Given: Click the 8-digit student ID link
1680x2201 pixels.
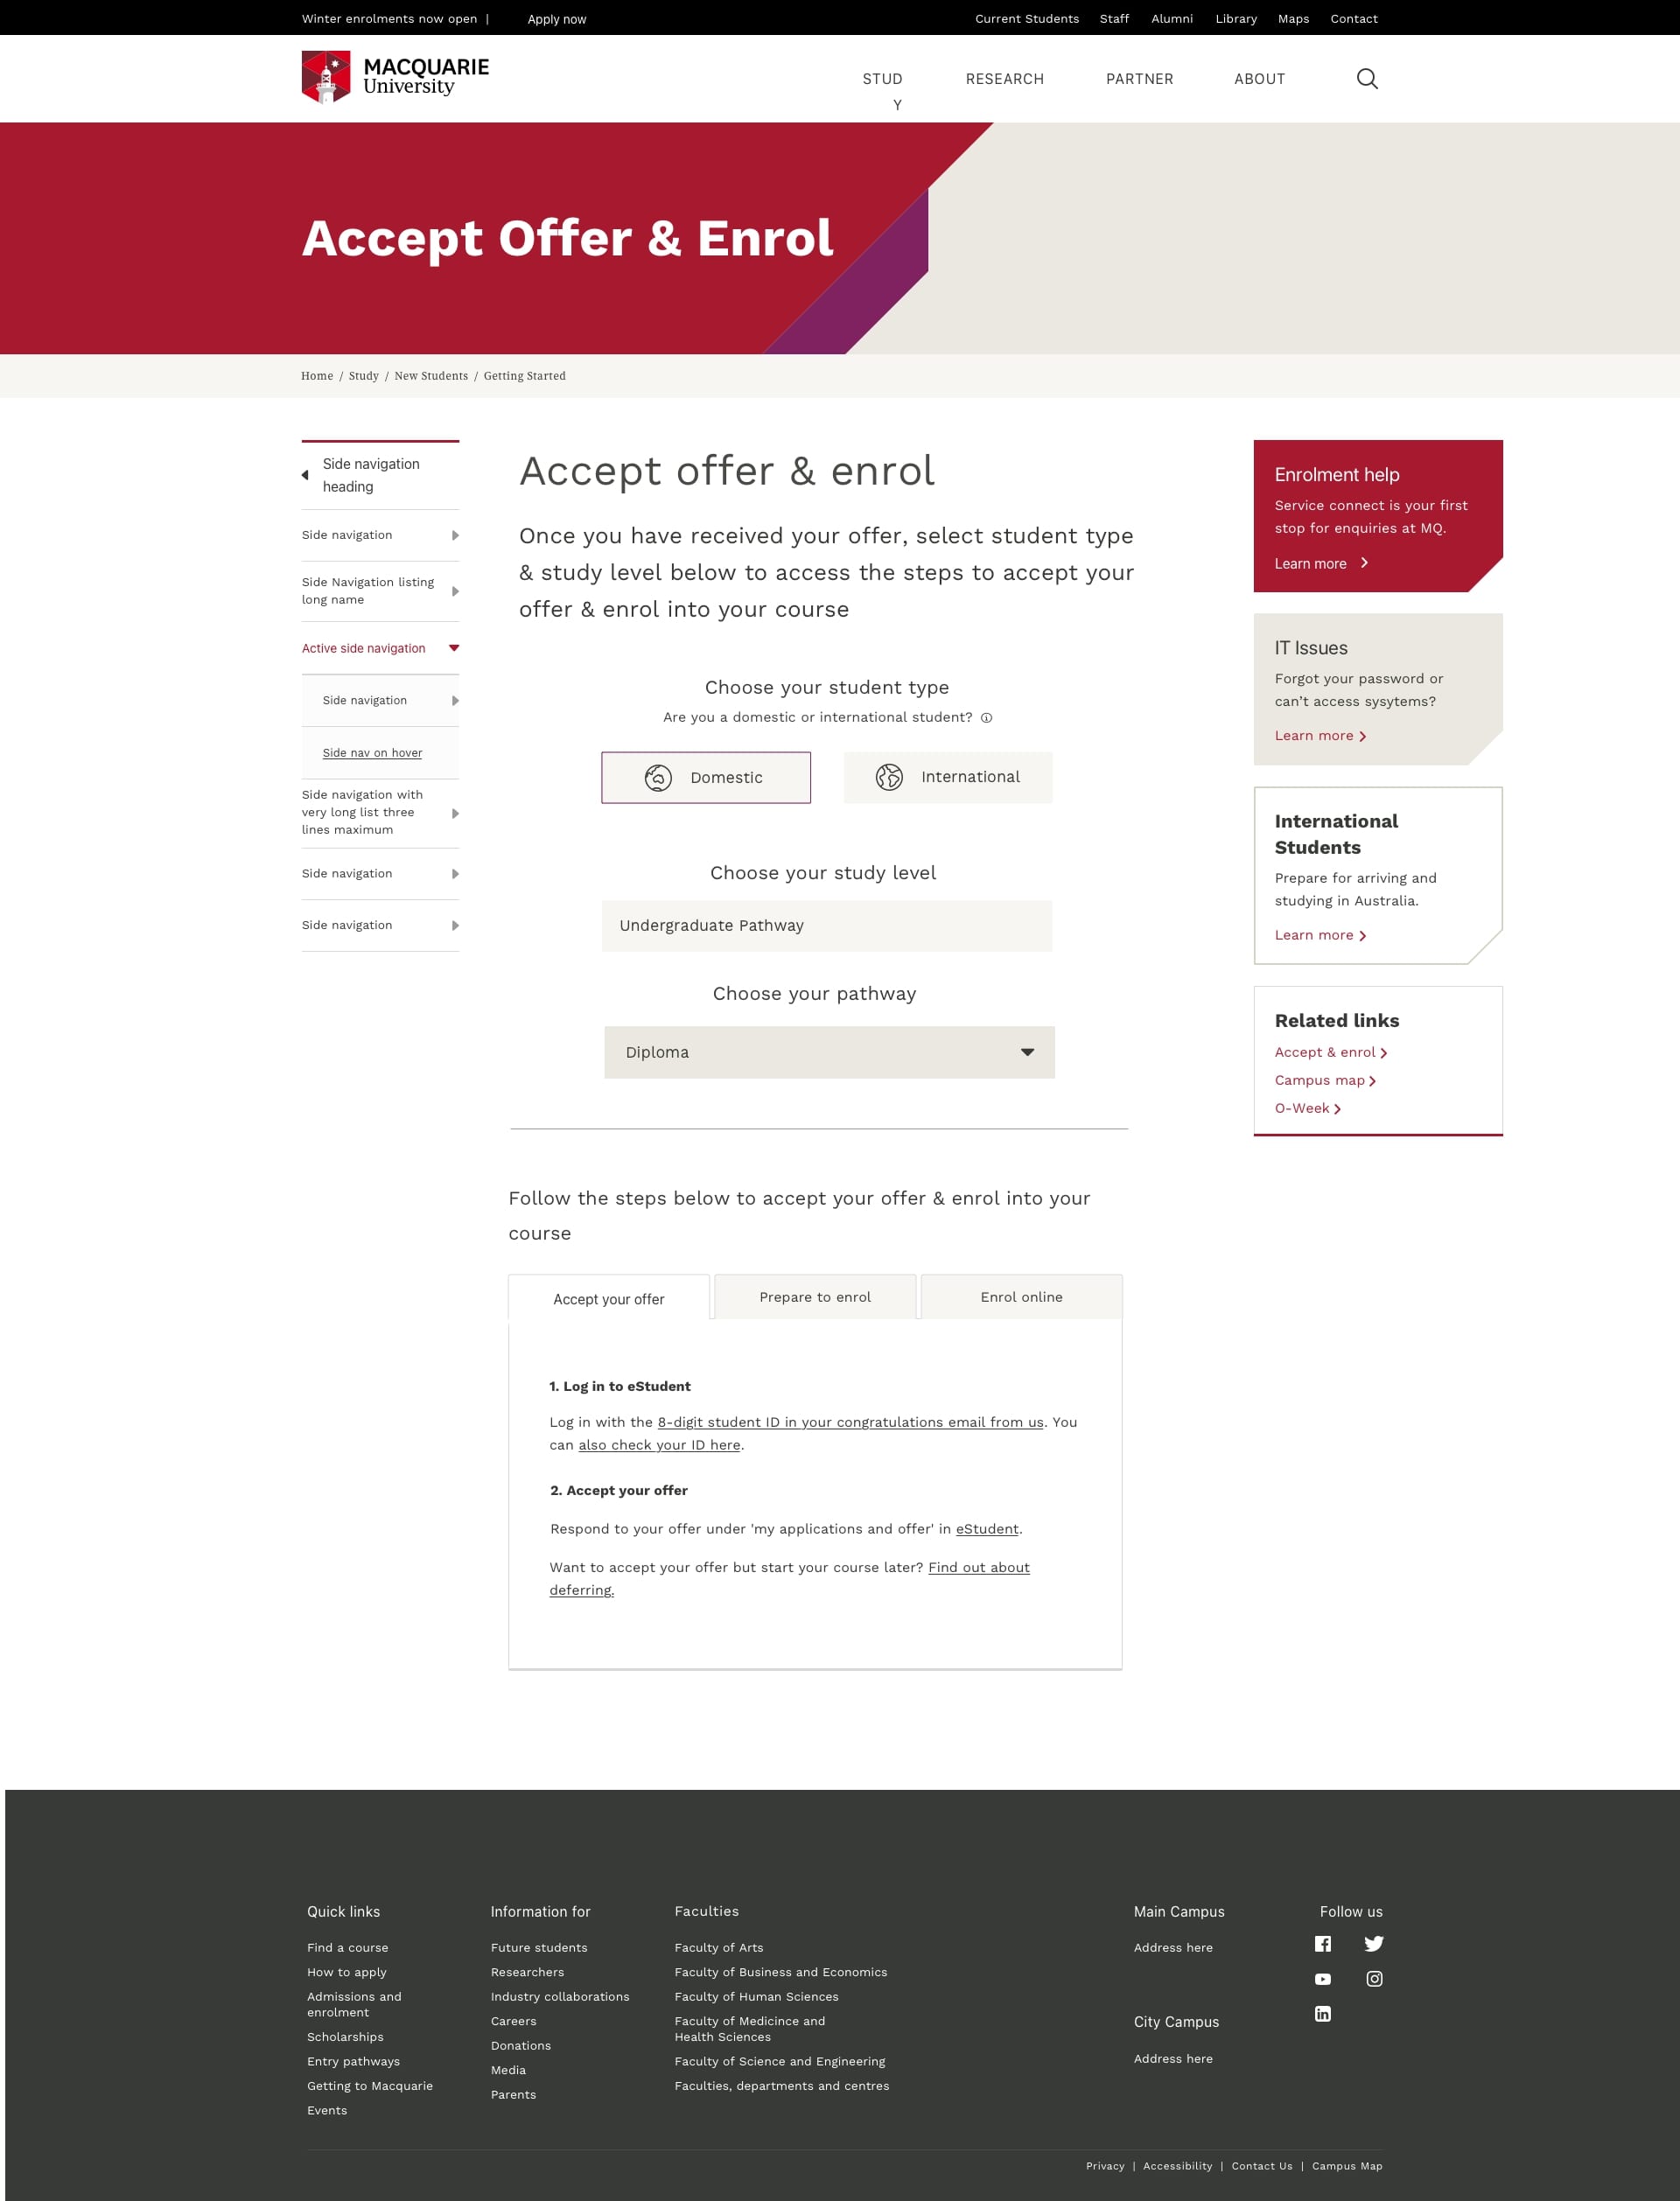Looking at the screenshot, I should point(849,1422).
